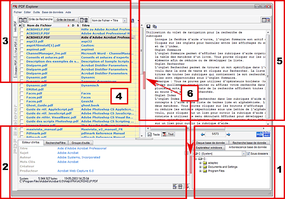Image resolution: width=285 pixels, height=199 pixels.
Task: Select the Texte tab below text pane
Action: click(x=154, y=134)
